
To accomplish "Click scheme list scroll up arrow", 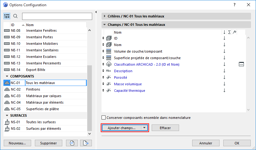I will coord(89,30).
